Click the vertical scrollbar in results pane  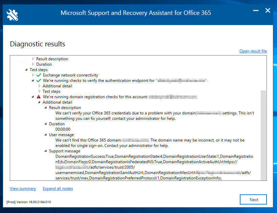coord(263,135)
